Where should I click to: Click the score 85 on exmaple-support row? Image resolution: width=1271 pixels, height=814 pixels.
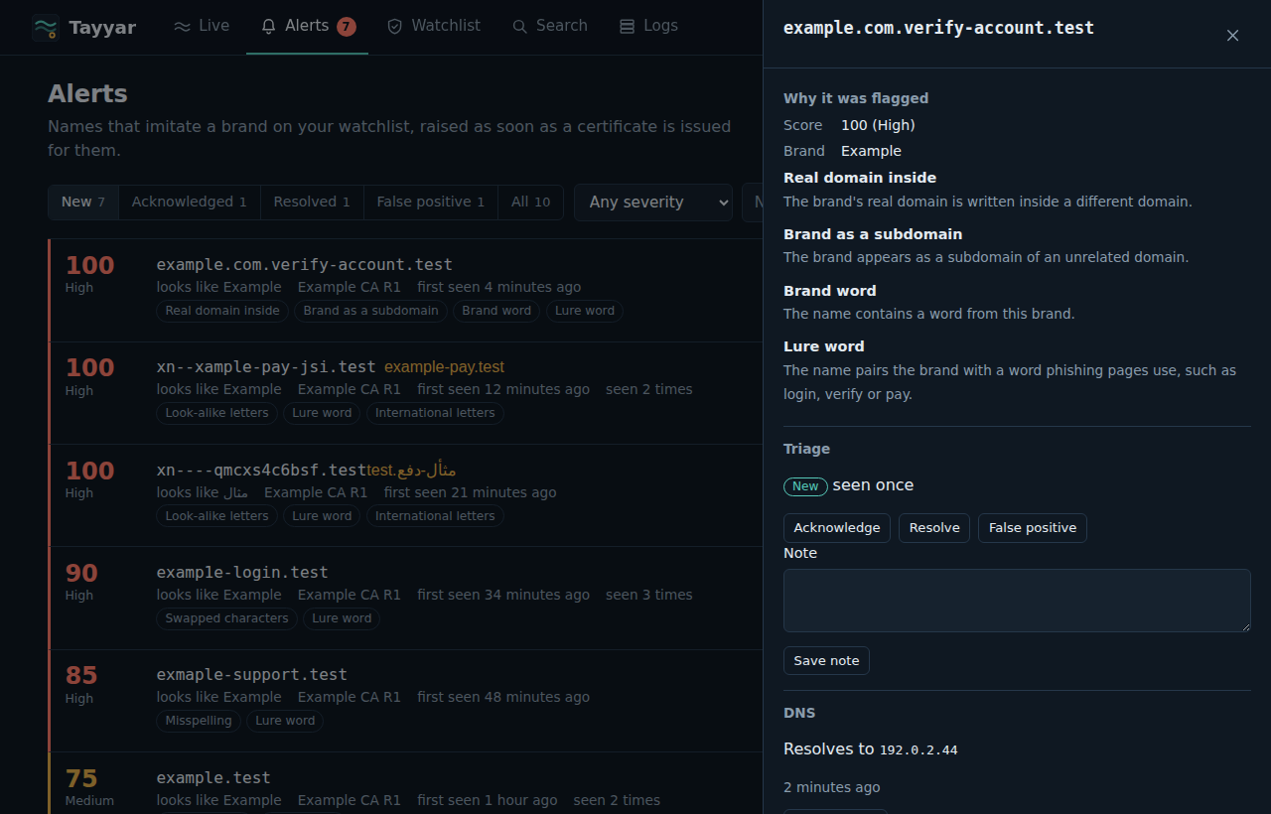[x=81, y=676]
